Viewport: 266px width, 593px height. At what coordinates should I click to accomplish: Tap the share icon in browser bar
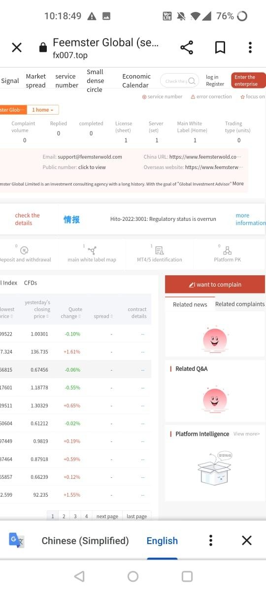point(187,47)
